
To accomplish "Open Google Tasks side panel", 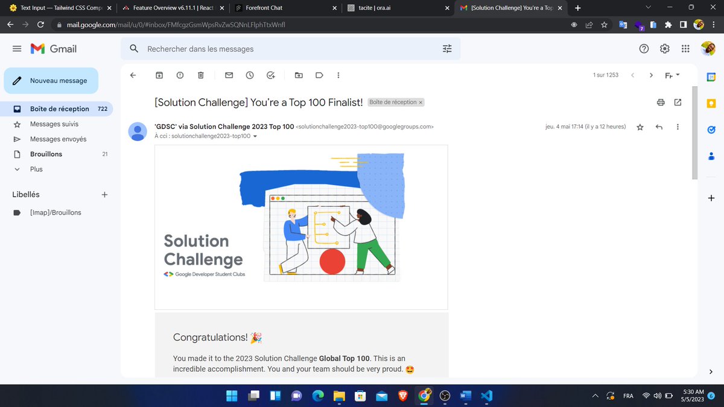I will pyautogui.click(x=711, y=130).
